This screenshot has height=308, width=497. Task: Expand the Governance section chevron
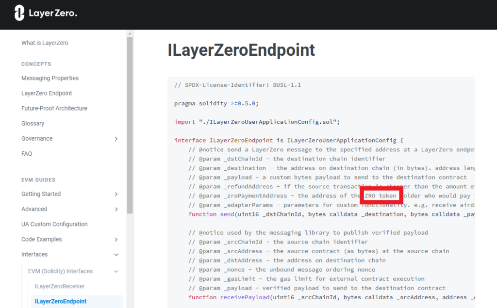(x=116, y=139)
